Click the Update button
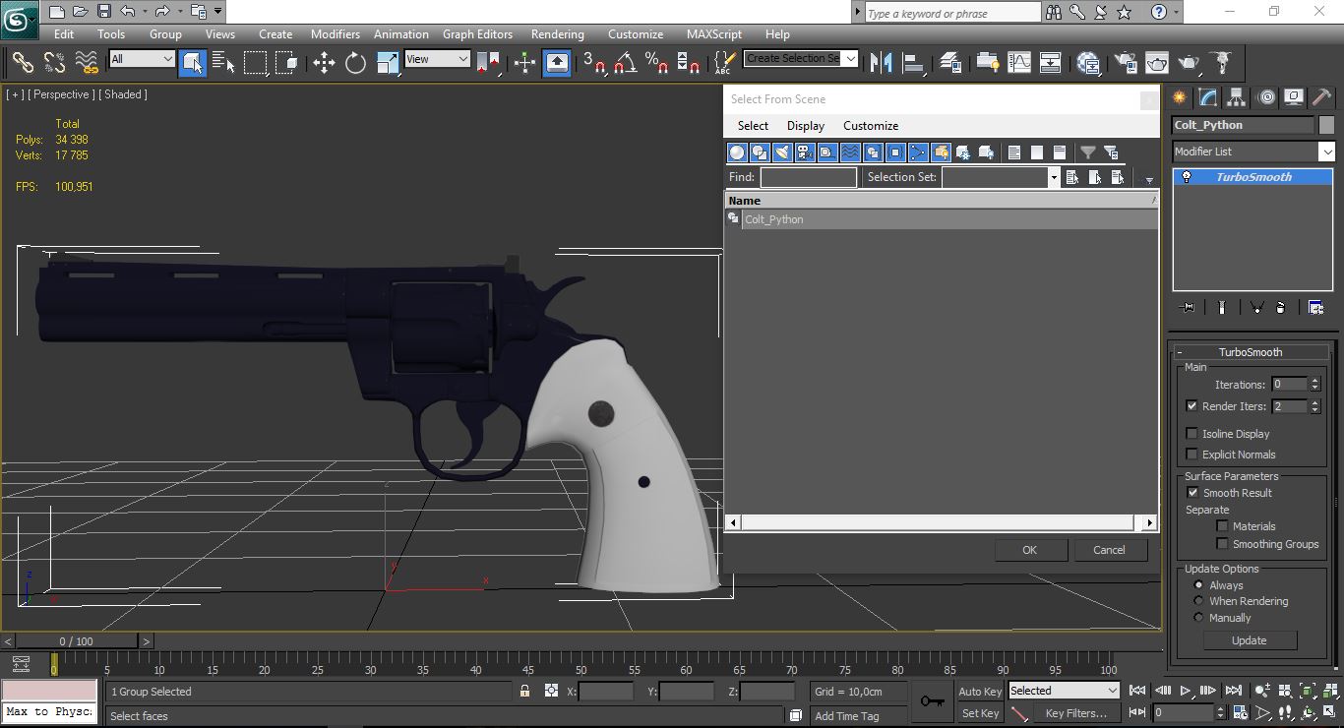Screen dimensions: 1344x728 click(x=1250, y=640)
